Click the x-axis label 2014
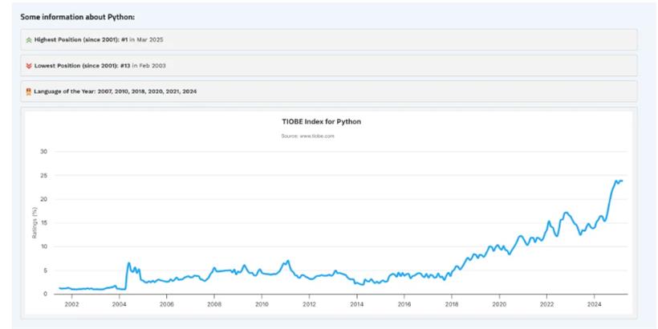Viewport: 658px width, 329px height. pos(357,303)
